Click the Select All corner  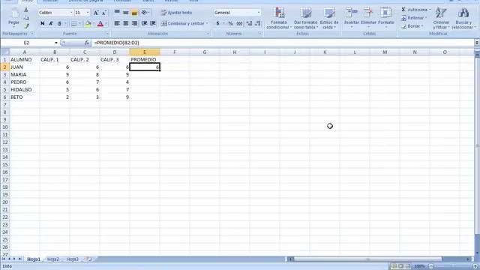pyautogui.click(x=5, y=52)
